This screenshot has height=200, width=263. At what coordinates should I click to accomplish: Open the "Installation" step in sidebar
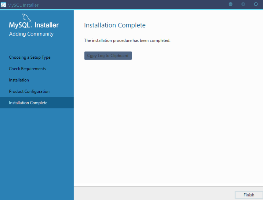19,80
